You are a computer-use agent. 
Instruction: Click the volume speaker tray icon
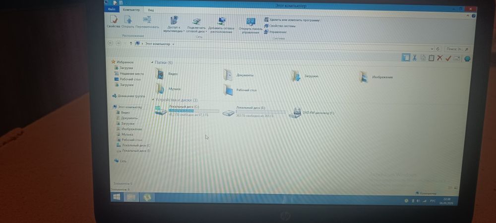pos(418,201)
